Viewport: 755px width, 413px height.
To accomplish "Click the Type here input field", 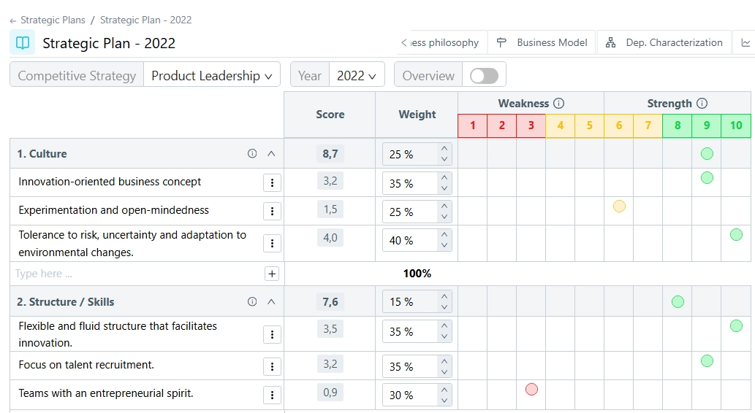I will [135, 274].
